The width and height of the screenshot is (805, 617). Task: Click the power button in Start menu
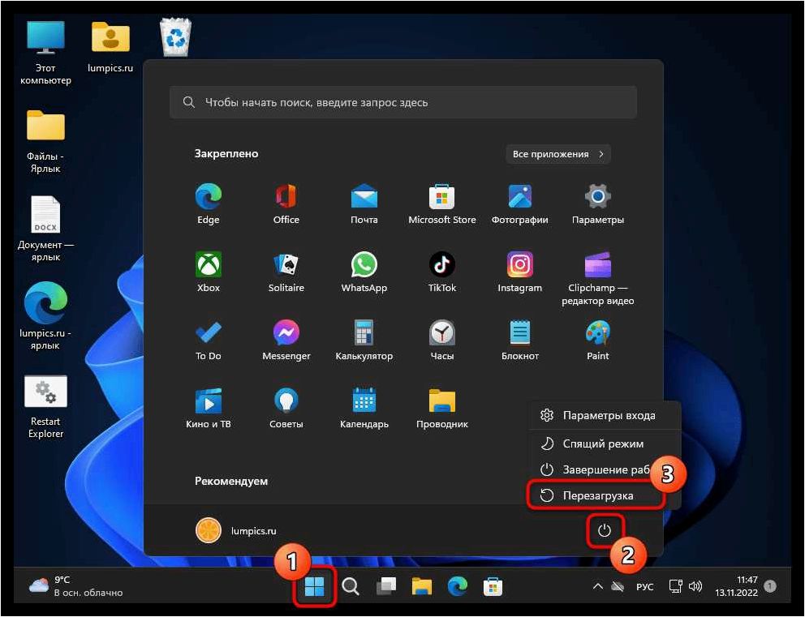[605, 530]
